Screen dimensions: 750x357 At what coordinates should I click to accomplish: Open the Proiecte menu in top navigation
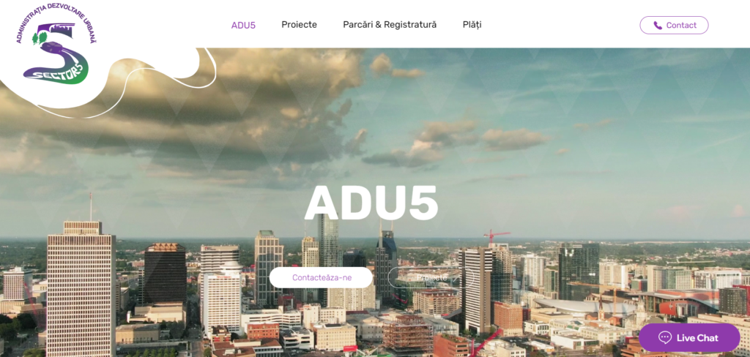tap(299, 25)
